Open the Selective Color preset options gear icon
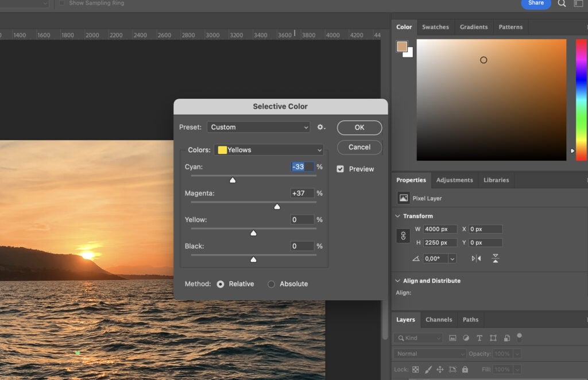This screenshot has height=380, width=588. [322, 127]
